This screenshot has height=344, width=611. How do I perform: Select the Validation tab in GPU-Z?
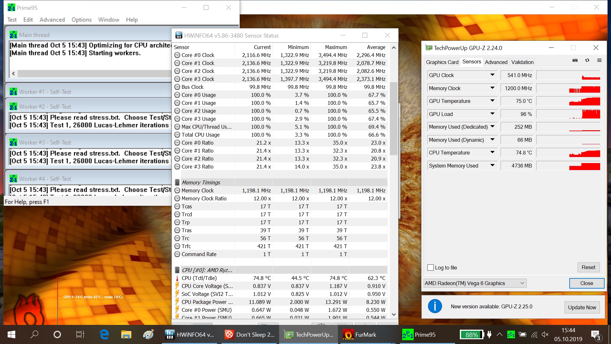tap(522, 62)
